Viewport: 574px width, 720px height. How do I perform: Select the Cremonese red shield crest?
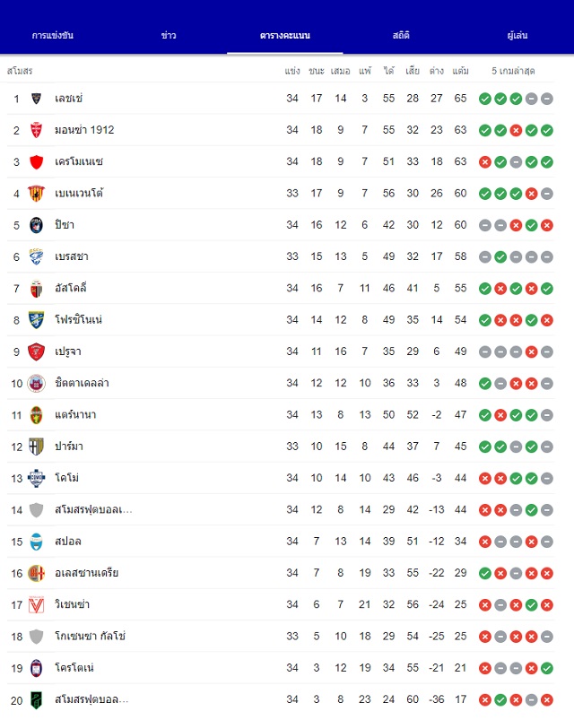click(36, 161)
